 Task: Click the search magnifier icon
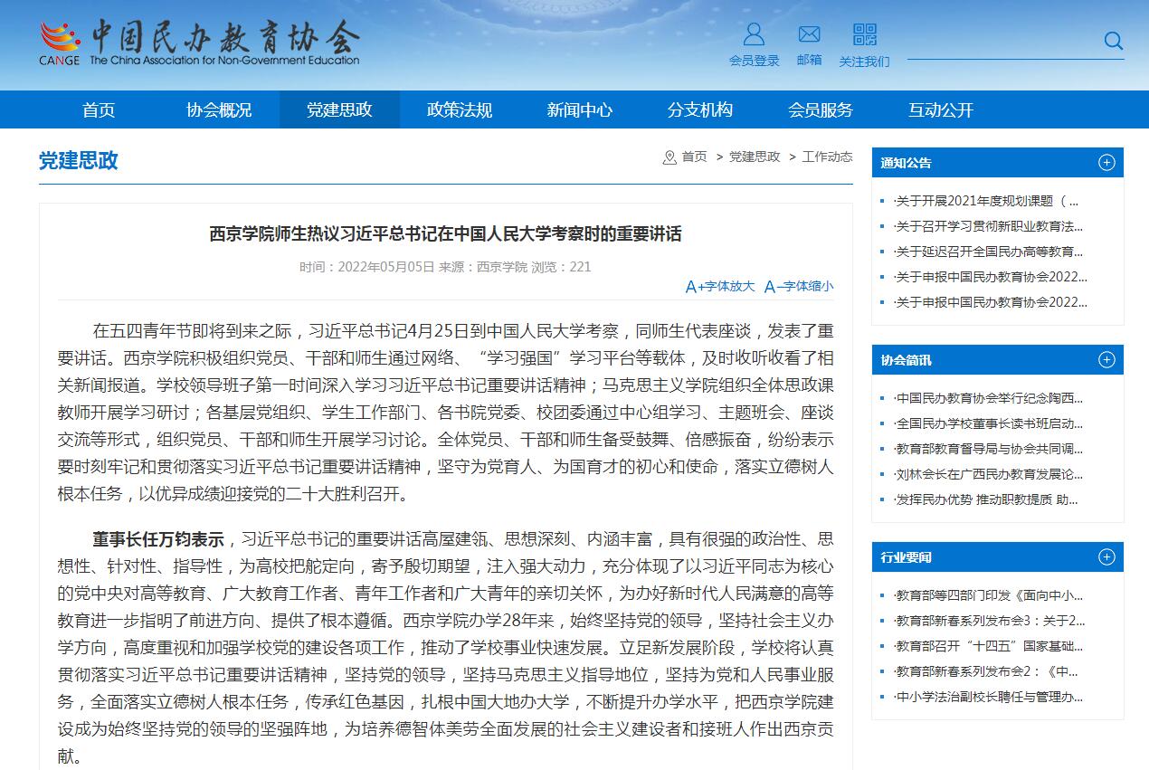[1114, 41]
